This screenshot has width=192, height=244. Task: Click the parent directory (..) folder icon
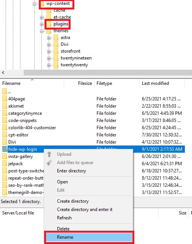click(5, 92)
